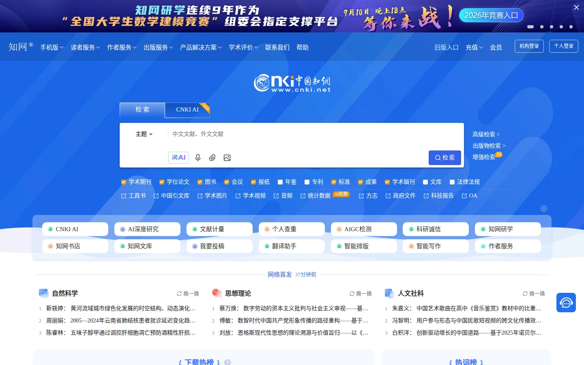This screenshot has width=584, height=365.
Task: Refresh 自然科学 list with 换一换
Action: pyautogui.click(x=188, y=294)
